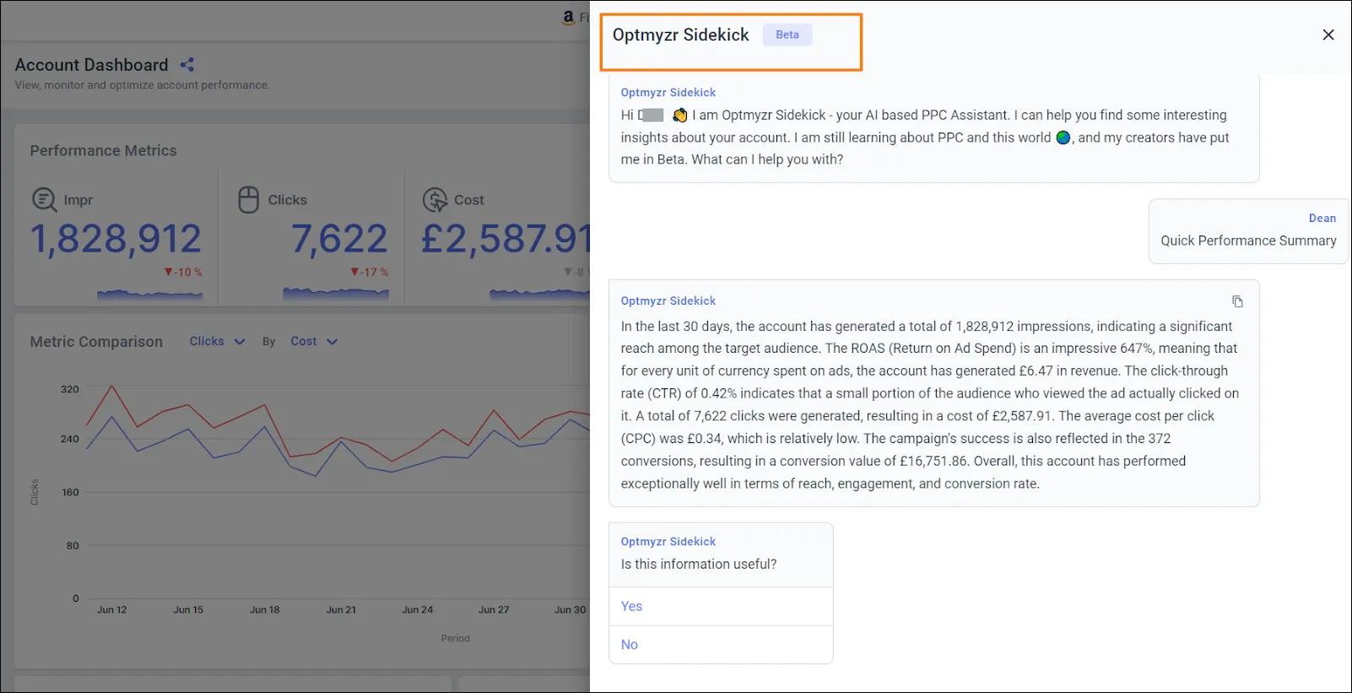Click the Account Dashboard title

pos(91,65)
